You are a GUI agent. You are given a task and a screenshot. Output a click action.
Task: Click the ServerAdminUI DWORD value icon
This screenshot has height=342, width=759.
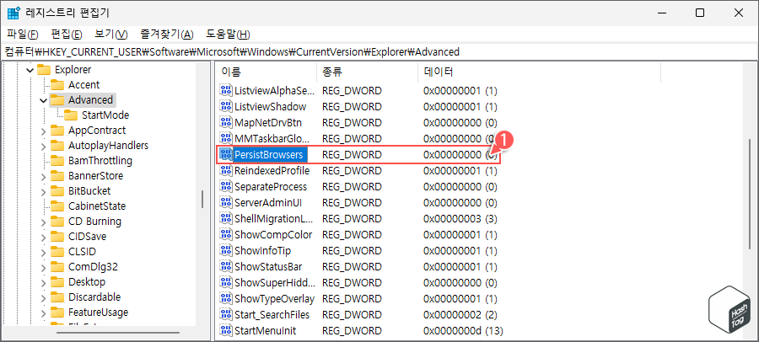coord(226,203)
